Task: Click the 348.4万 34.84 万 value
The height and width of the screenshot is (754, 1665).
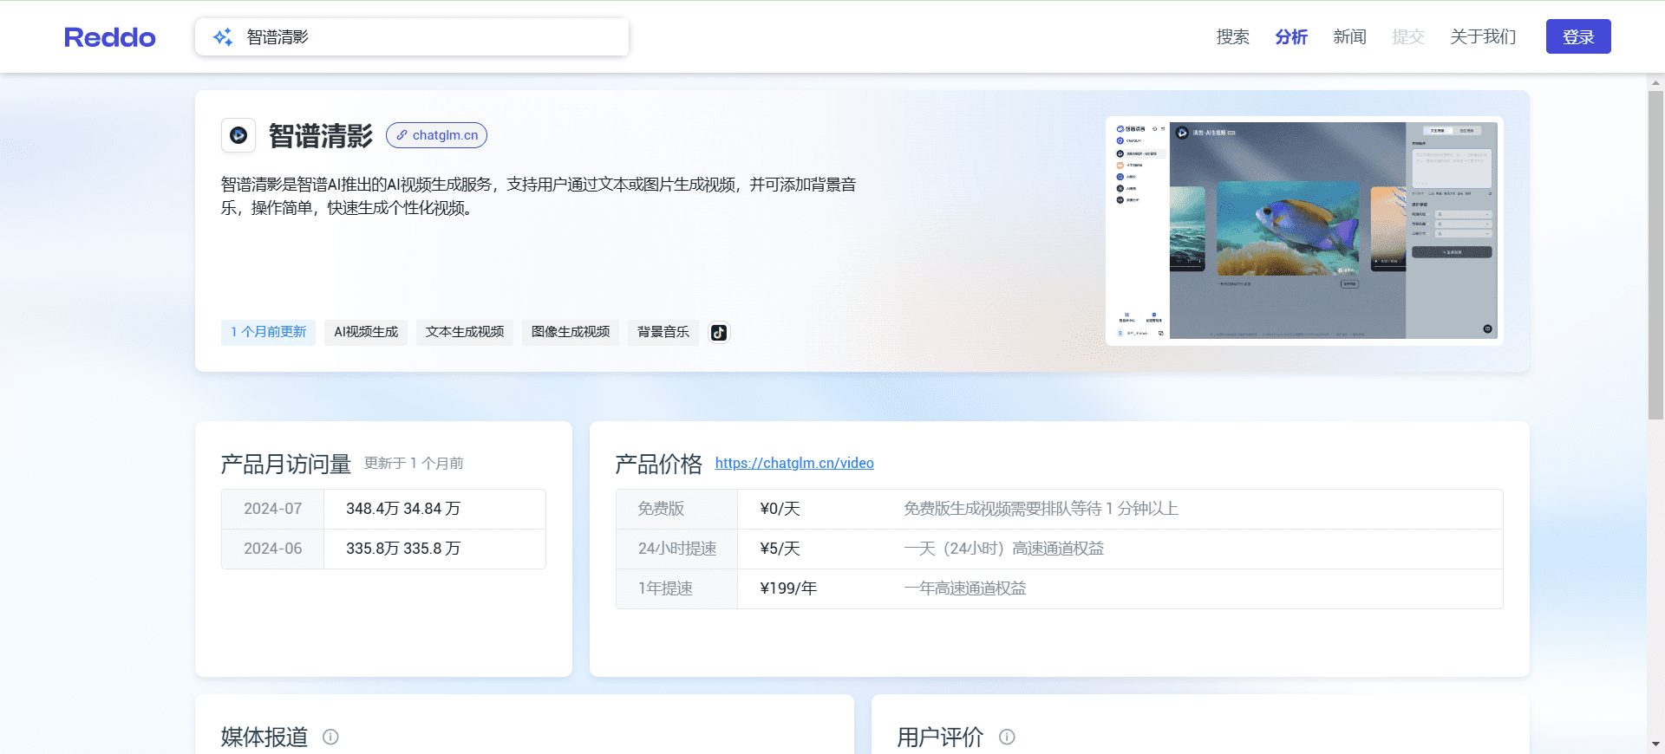Action: tap(403, 509)
